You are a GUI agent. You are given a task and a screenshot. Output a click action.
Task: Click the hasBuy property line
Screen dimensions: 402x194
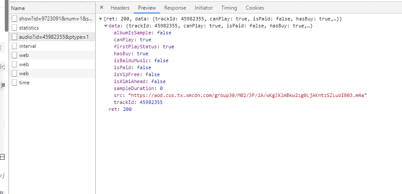click(x=131, y=54)
